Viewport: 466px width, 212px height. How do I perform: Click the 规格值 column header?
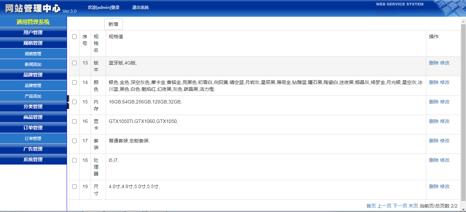[116, 37]
